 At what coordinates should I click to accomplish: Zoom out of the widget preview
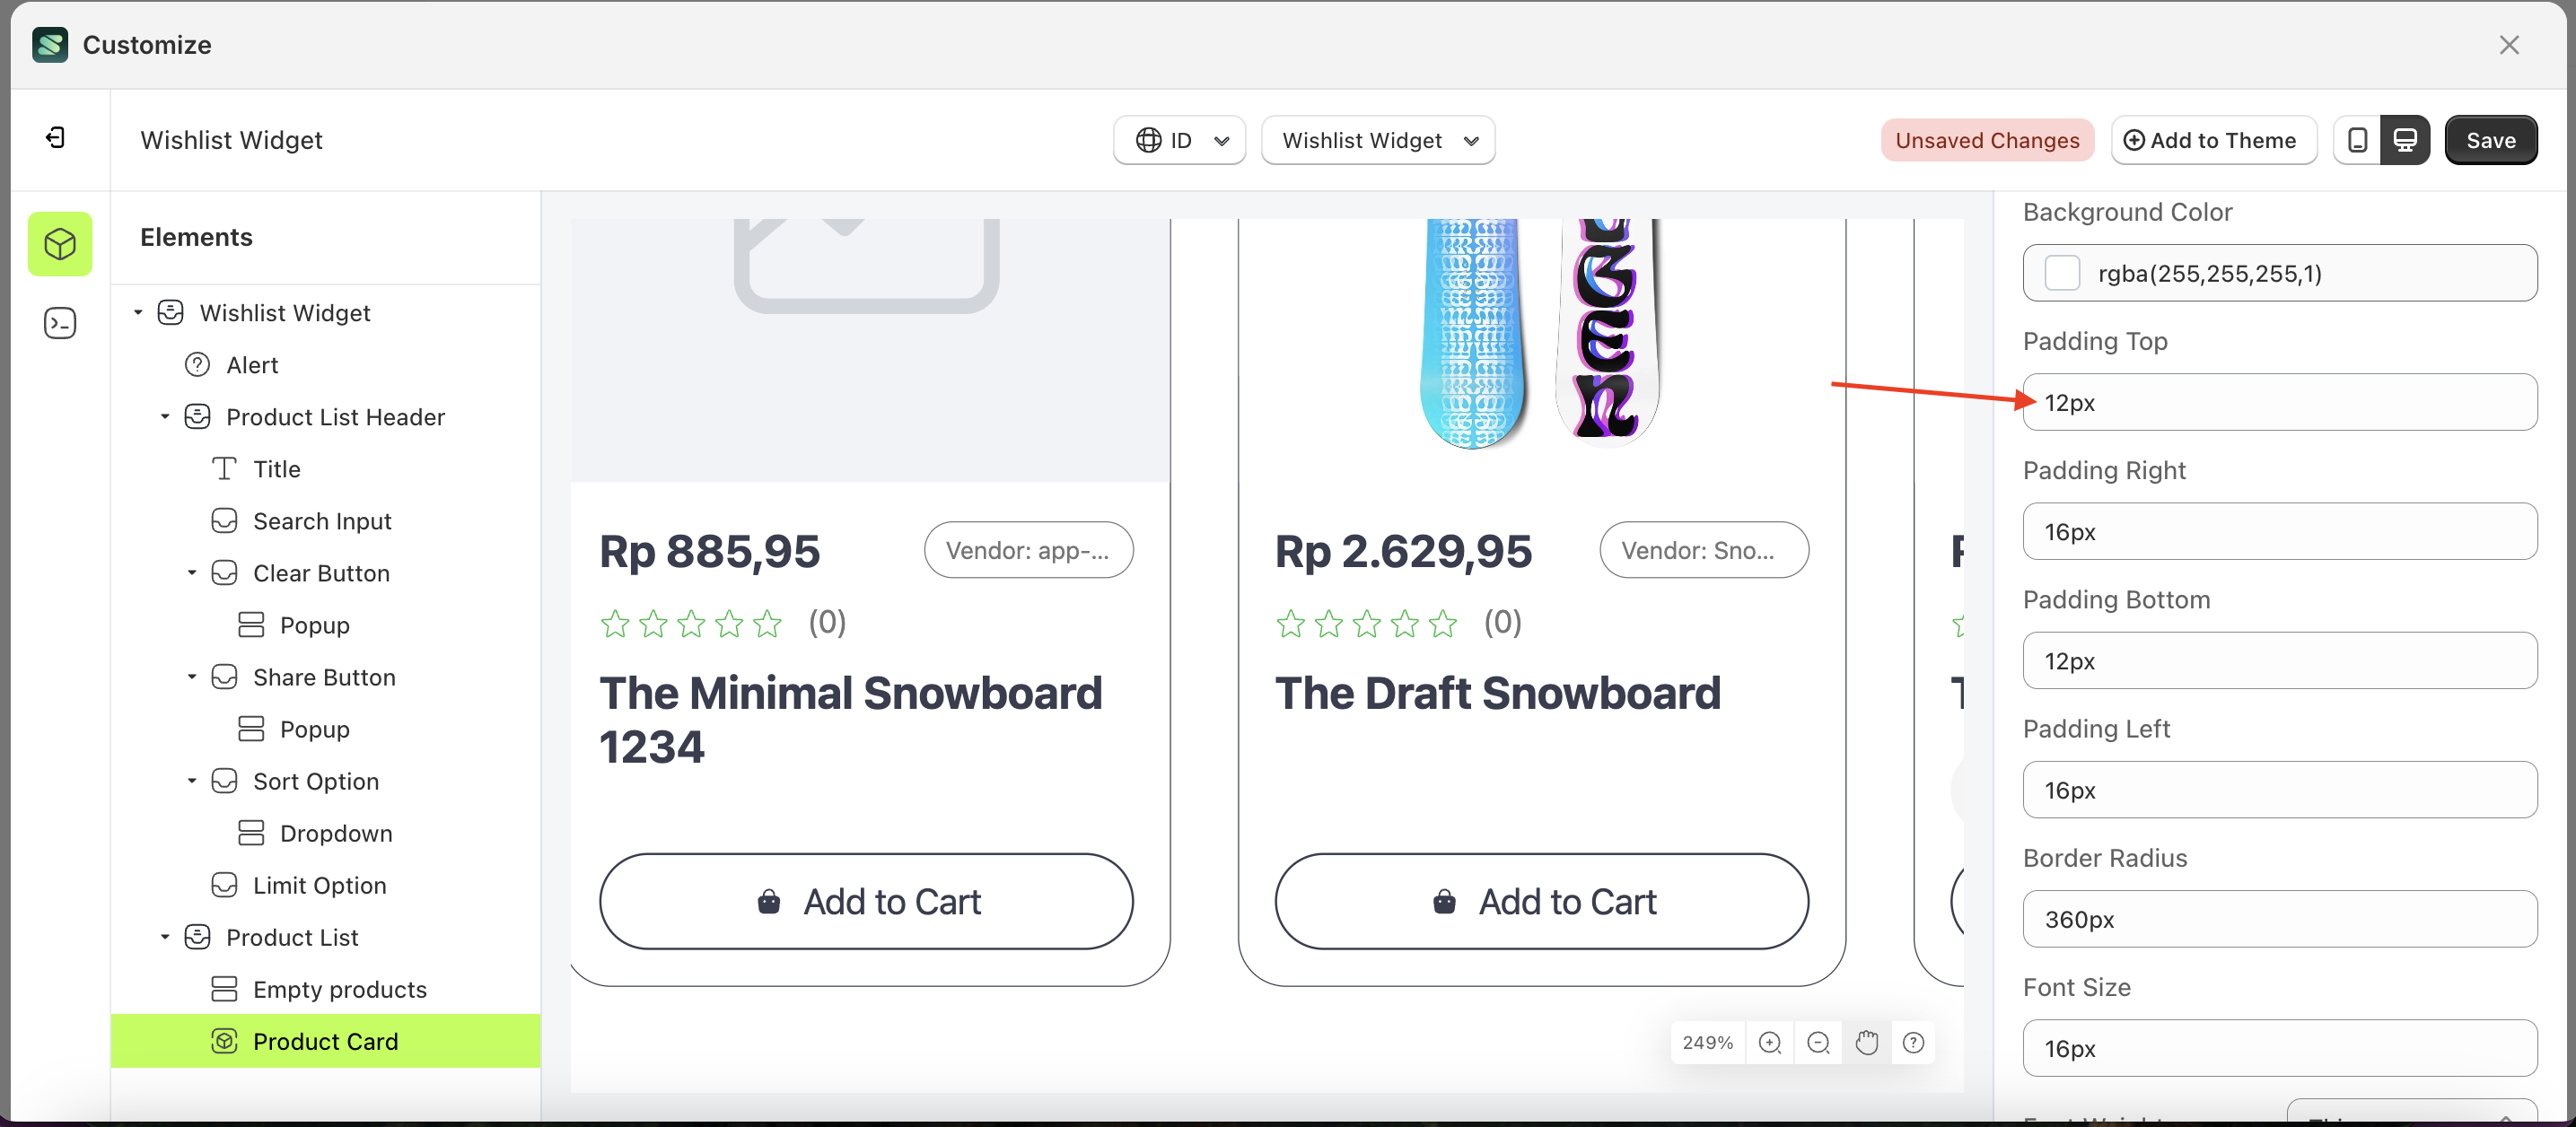point(1818,1042)
